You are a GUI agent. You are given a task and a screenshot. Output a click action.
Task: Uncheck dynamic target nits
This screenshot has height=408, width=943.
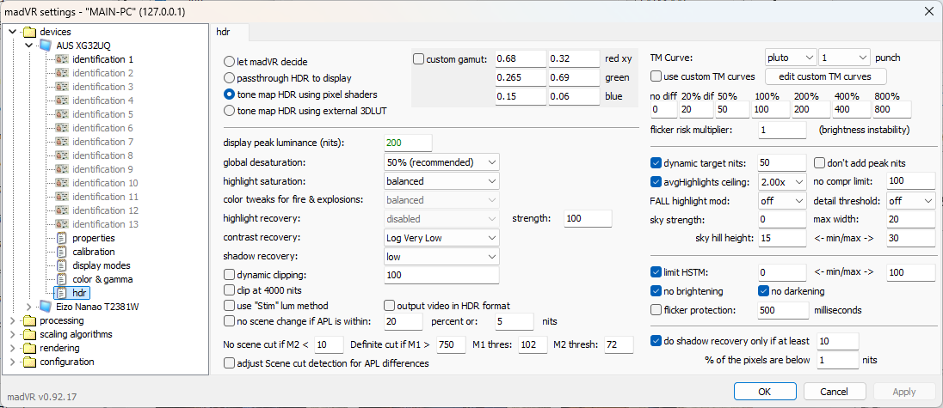pos(656,162)
